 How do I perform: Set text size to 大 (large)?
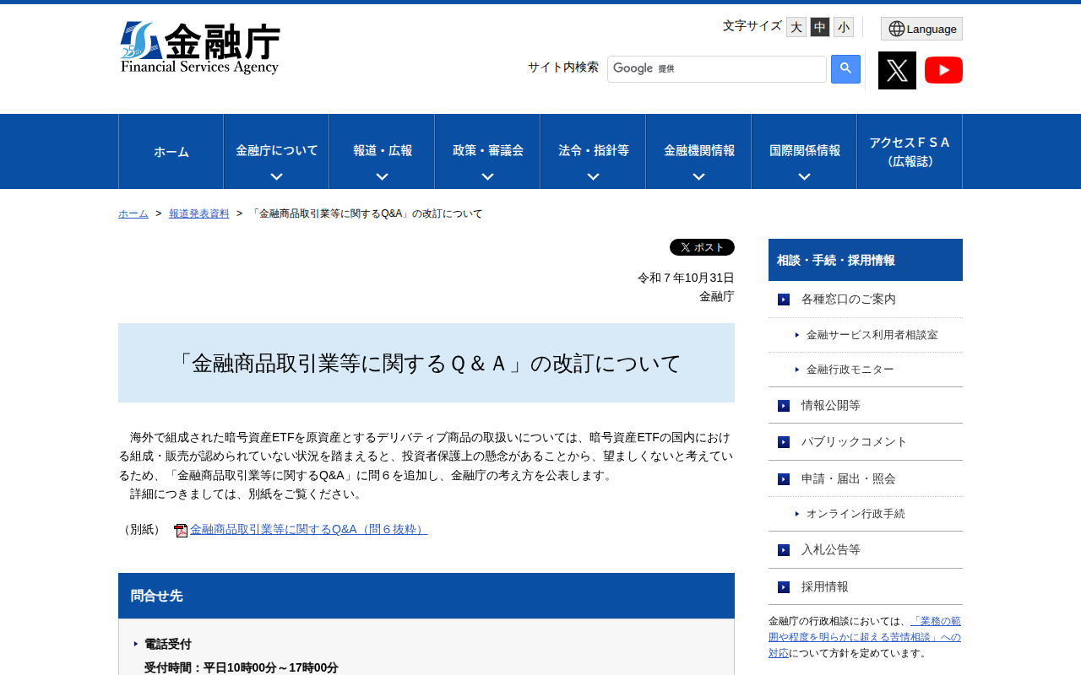(796, 27)
